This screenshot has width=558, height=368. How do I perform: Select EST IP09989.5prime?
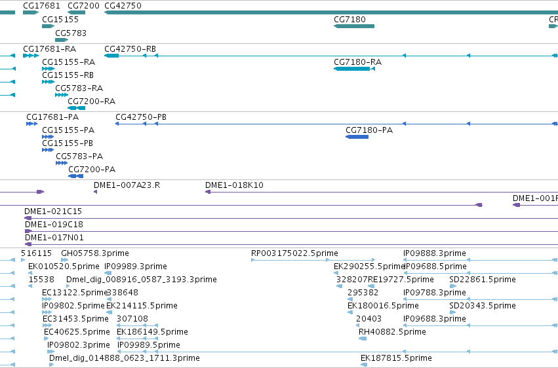pos(338,352)
